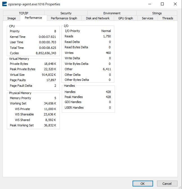Click the Write Bytes Delta label
This screenshot has height=189, width=182.
(76, 64)
